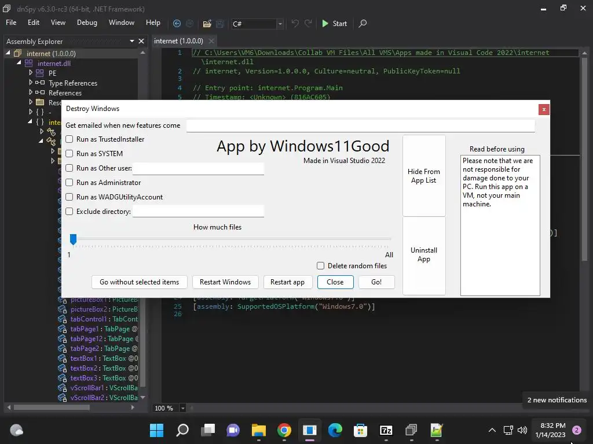
Task: Click the field icon of textBox1
Action: tap(63, 358)
